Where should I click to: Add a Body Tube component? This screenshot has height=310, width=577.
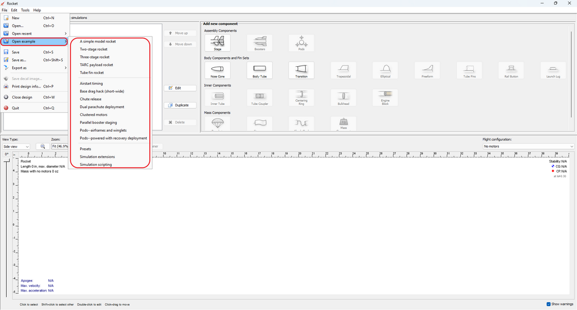pos(259,70)
